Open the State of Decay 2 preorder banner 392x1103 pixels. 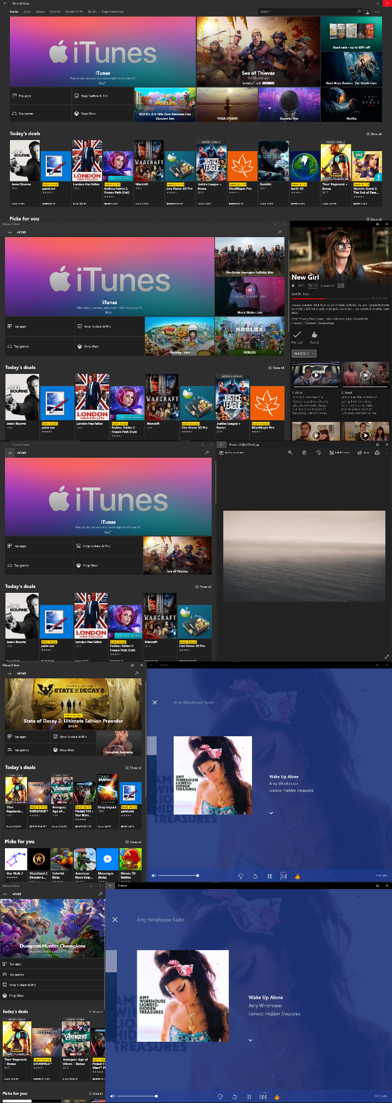73,704
